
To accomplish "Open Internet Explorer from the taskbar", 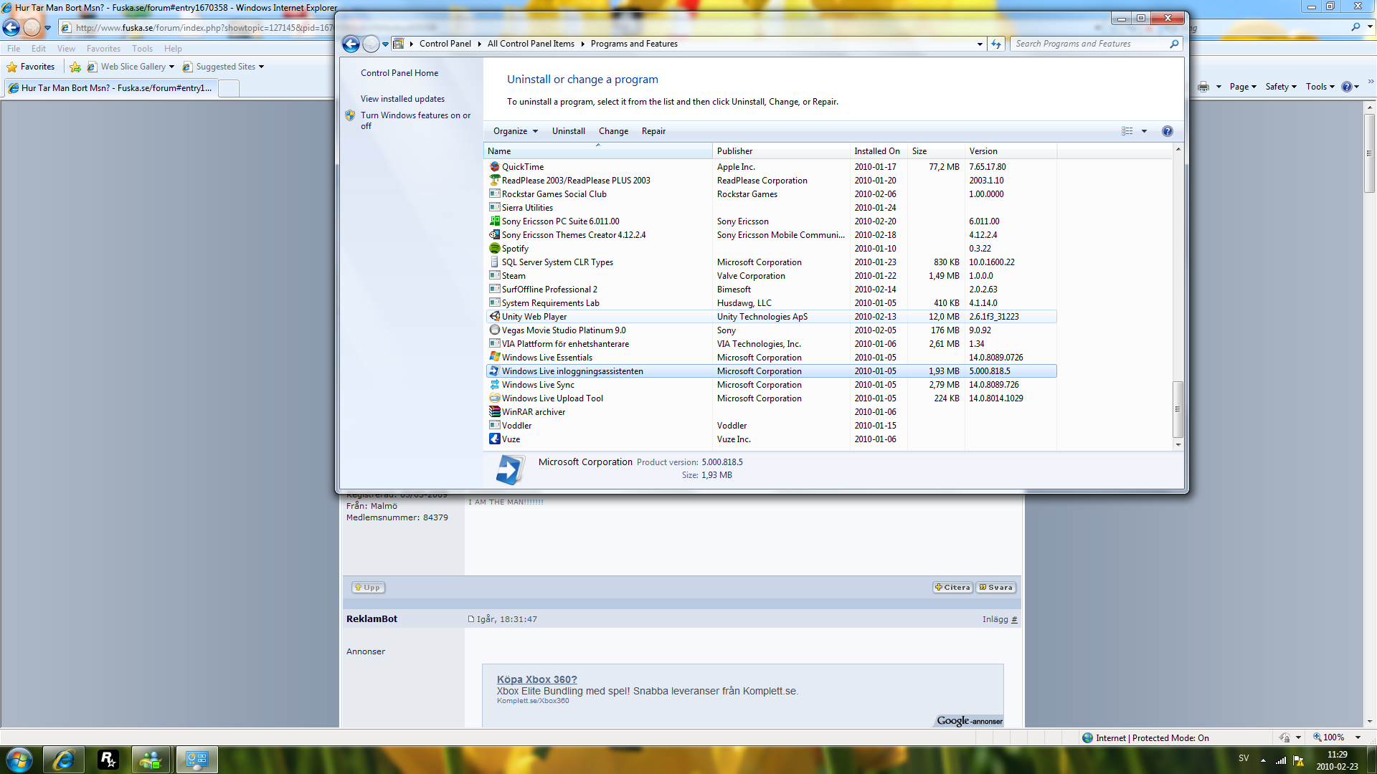I will [x=64, y=760].
